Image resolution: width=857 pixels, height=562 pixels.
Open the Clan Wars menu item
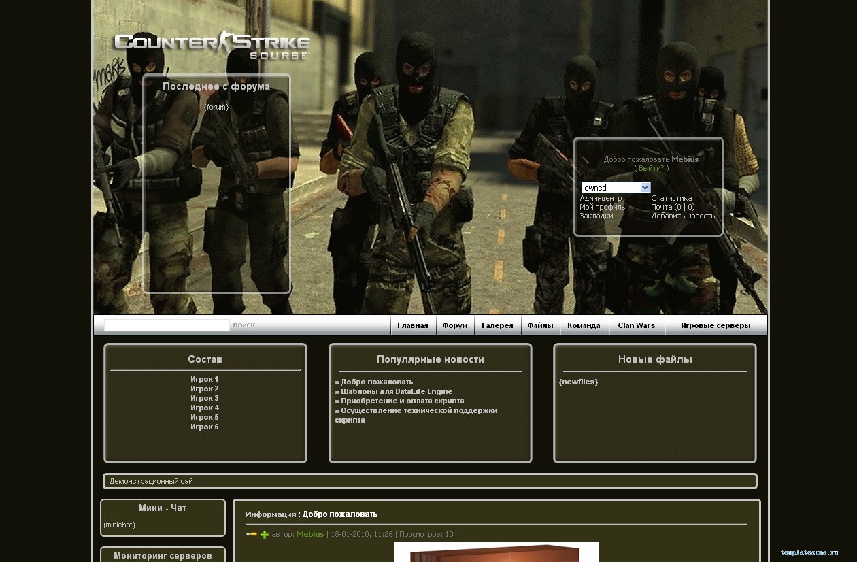coord(636,325)
